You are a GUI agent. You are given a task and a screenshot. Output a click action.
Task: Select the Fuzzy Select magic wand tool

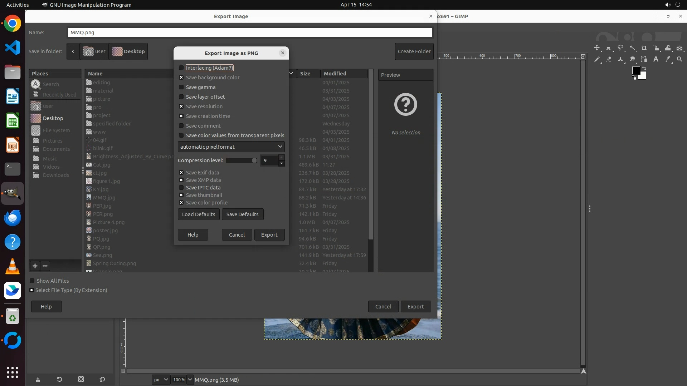[632, 48]
